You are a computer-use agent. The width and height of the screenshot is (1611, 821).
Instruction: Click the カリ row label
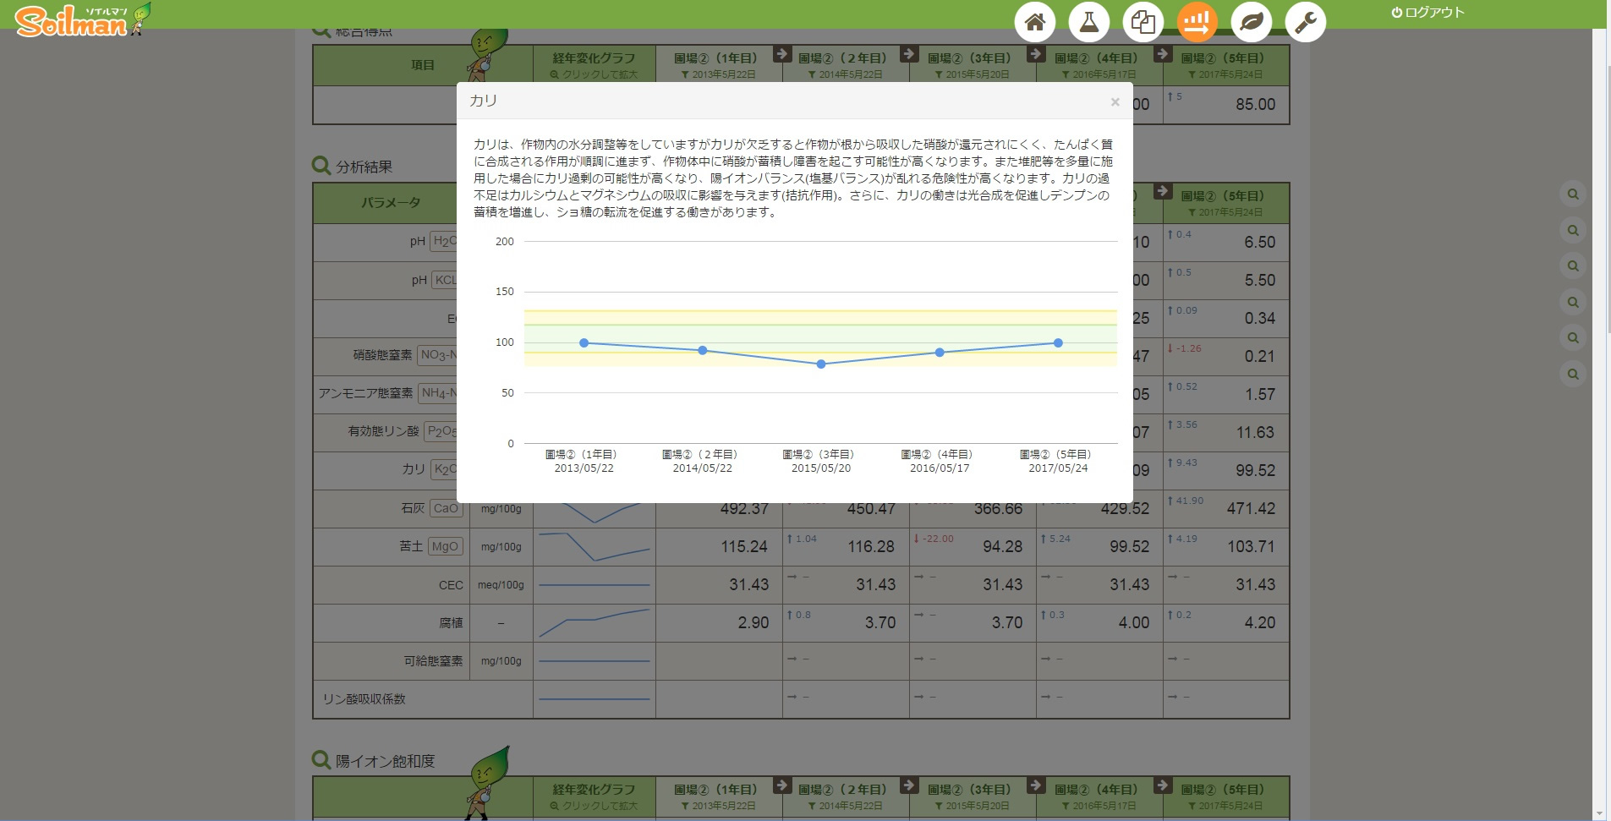click(414, 469)
